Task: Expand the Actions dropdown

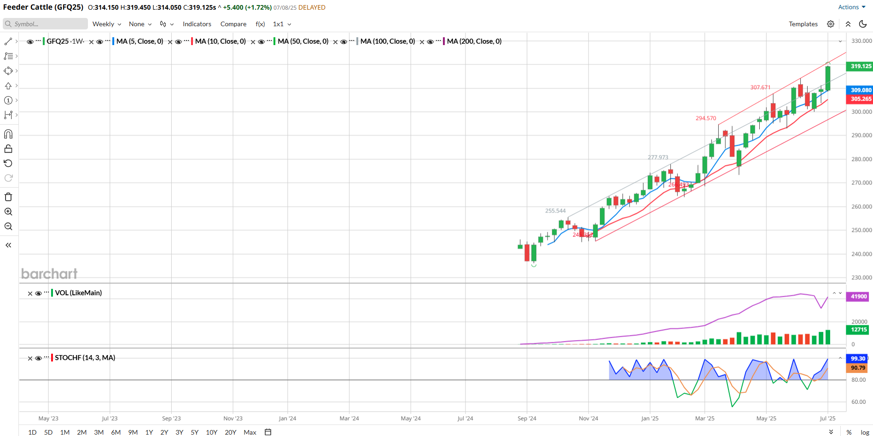Action: pyautogui.click(x=851, y=7)
